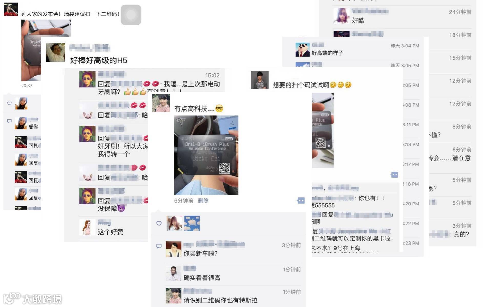Click the 删除 link under Tesla post
This screenshot has height=307, width=483.
pos(203,201)
